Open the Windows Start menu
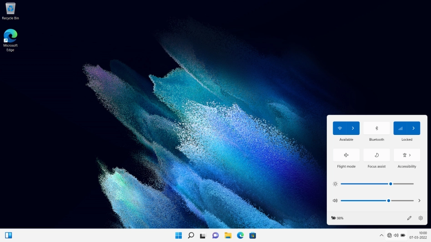 click(x=179, y=235)
